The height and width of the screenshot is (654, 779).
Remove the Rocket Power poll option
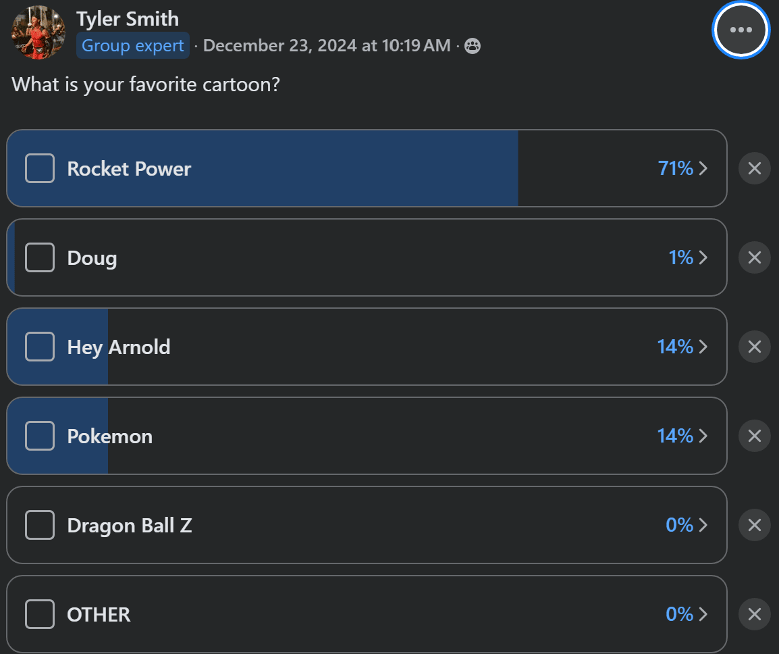pos(754,168)
